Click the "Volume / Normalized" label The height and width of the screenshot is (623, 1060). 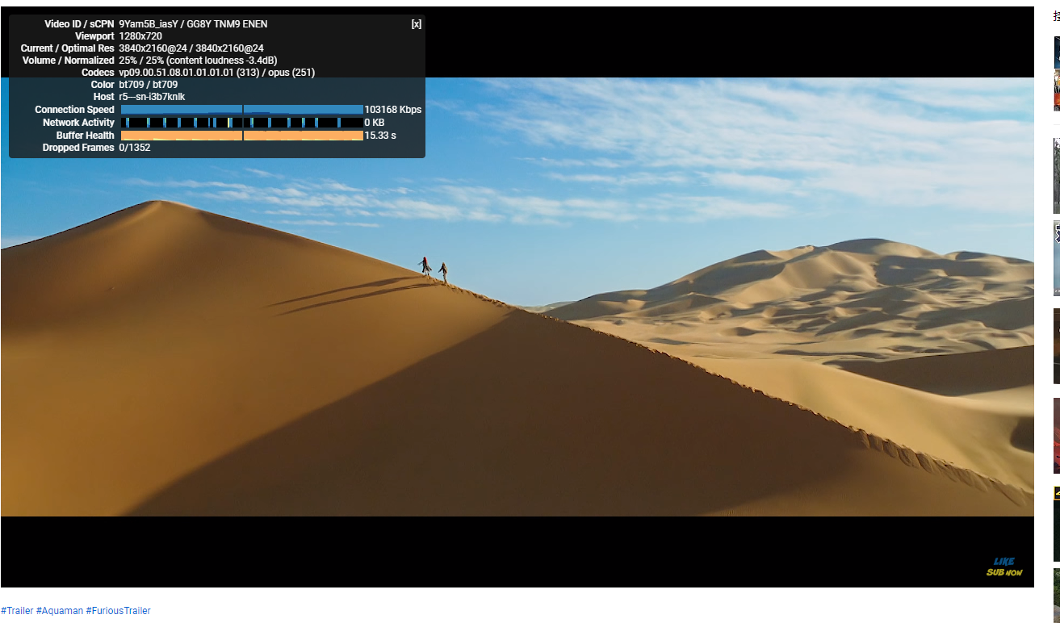tap(69, 61)
